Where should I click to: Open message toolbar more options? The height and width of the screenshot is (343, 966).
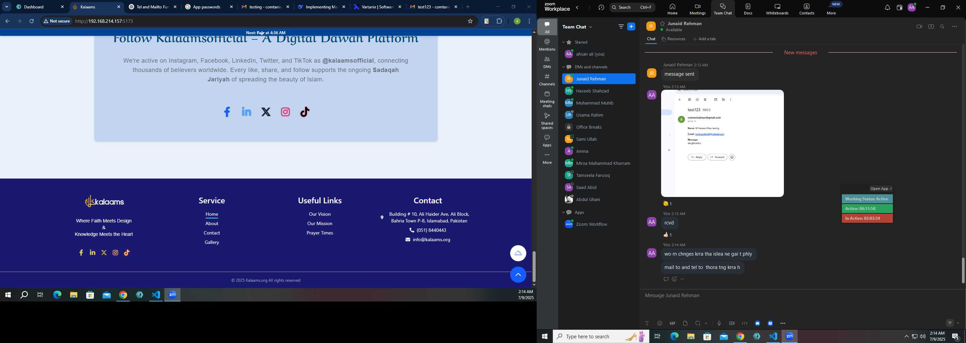(783, 323)
